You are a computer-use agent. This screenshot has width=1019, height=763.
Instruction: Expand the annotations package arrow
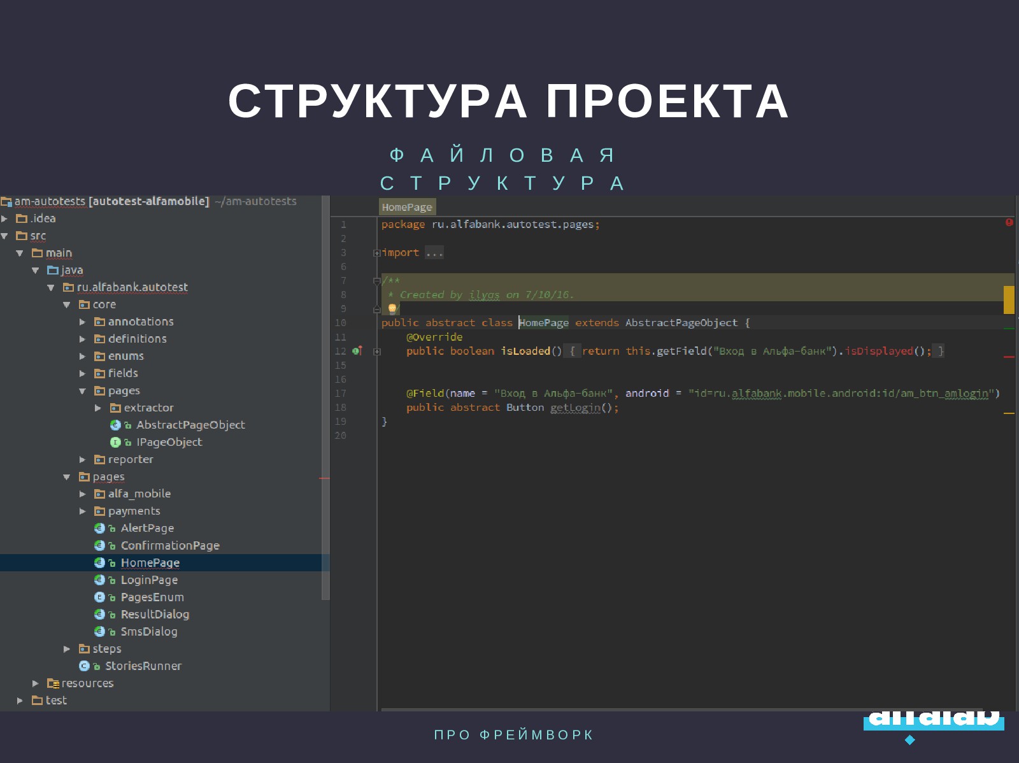[x=82, y=322]
